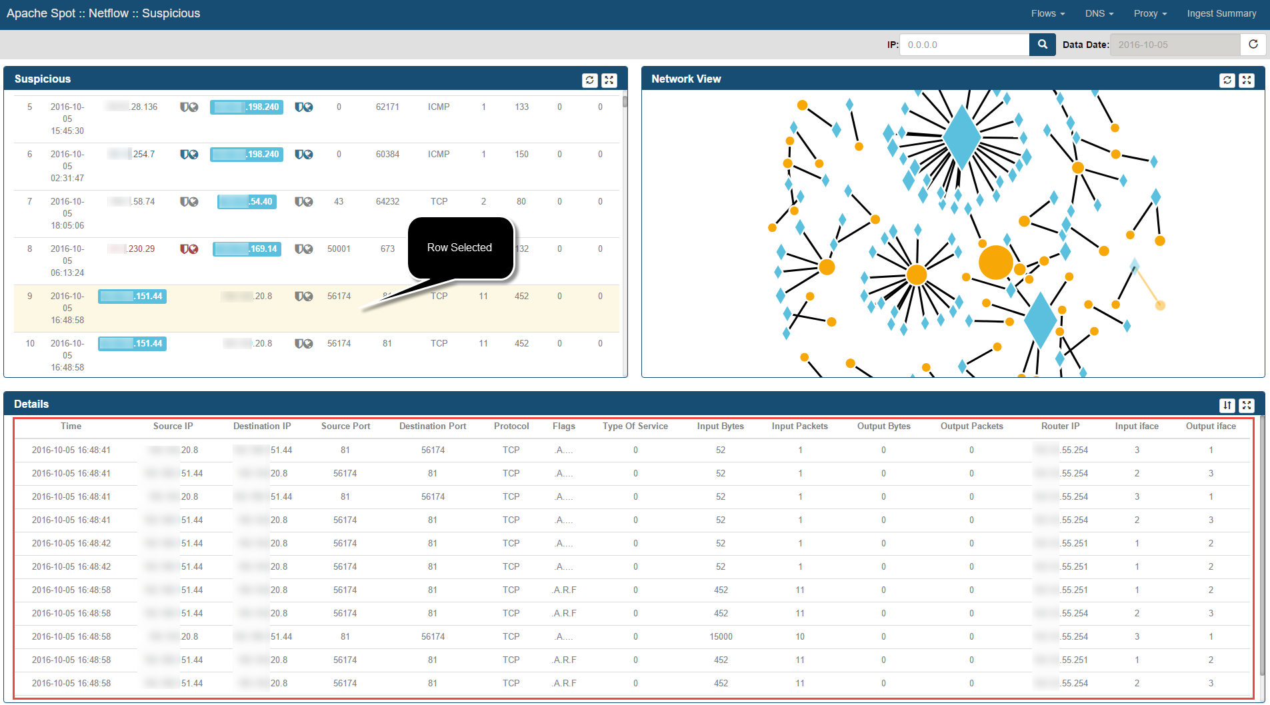1270x705 pixels.
Task: Reload data with the Data Date refresh icon
Action: [1253, 45]
